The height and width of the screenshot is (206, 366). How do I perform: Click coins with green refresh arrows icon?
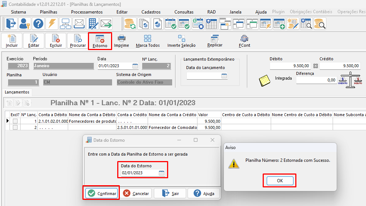(x=130, y=23)
